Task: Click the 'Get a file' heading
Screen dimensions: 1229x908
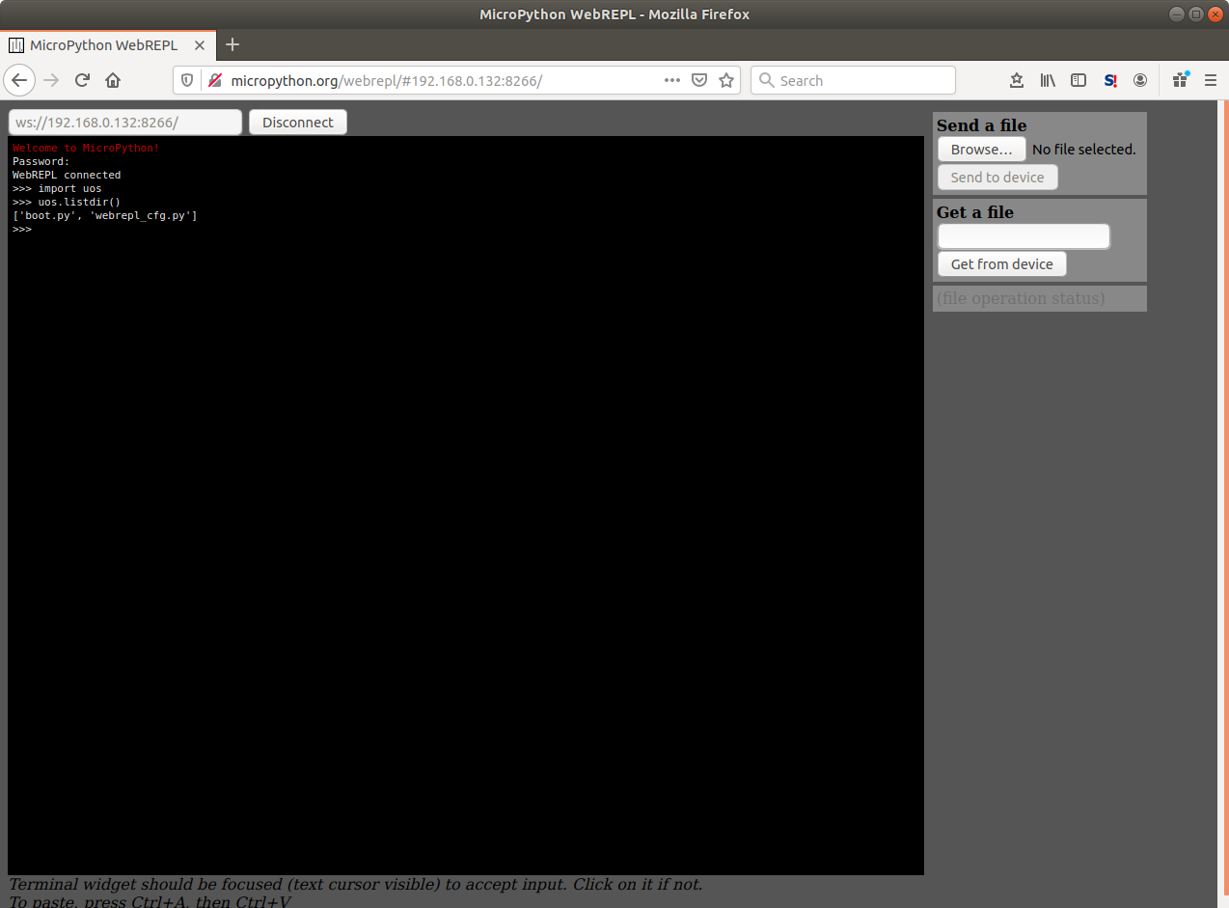Action: (975, 212)
